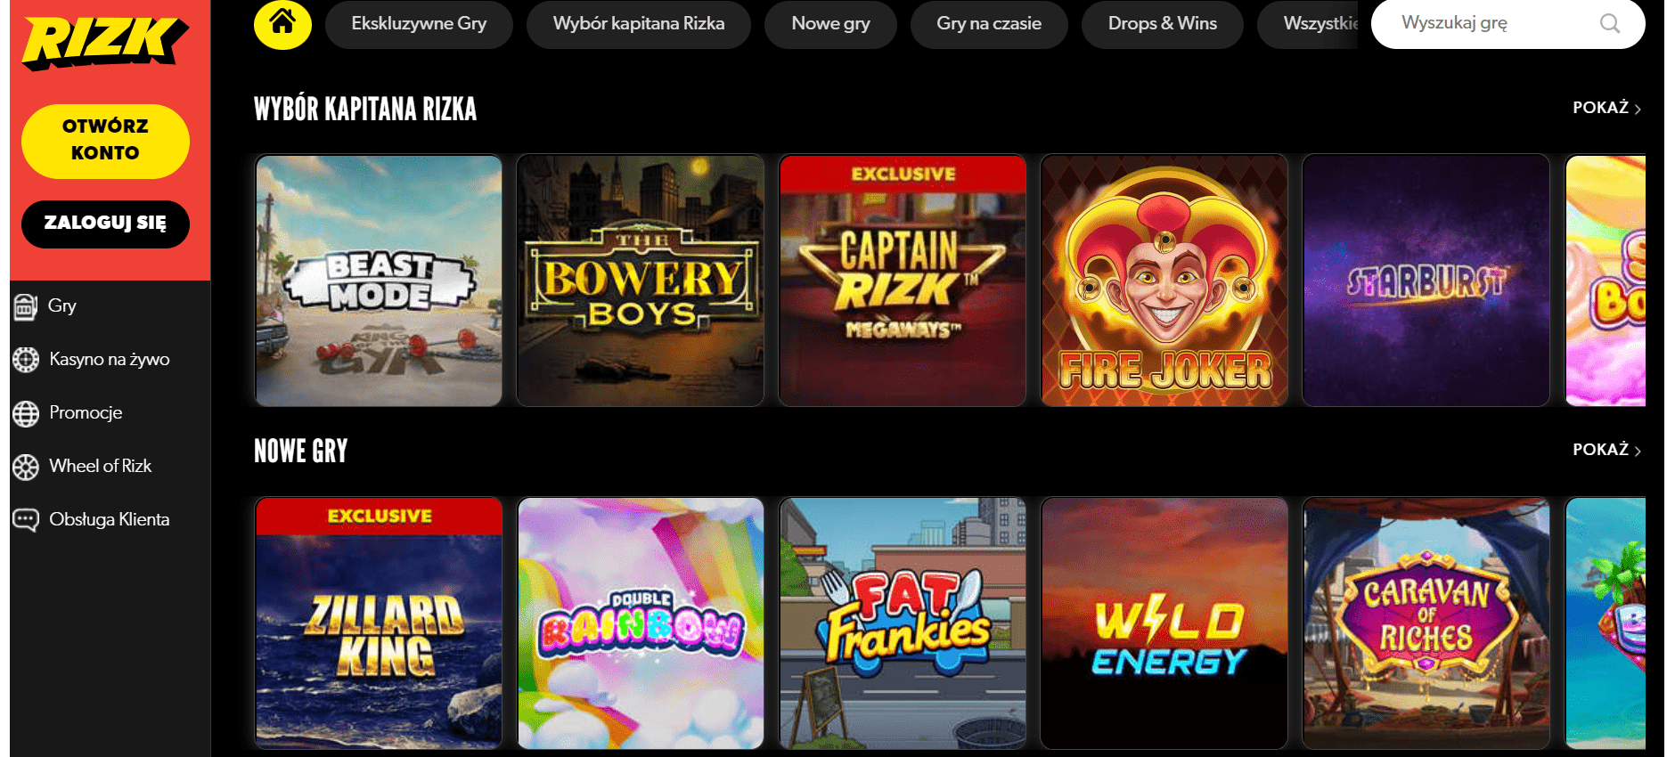Click the Obsługa Klienta chat icon

click(x=26, y=520)
